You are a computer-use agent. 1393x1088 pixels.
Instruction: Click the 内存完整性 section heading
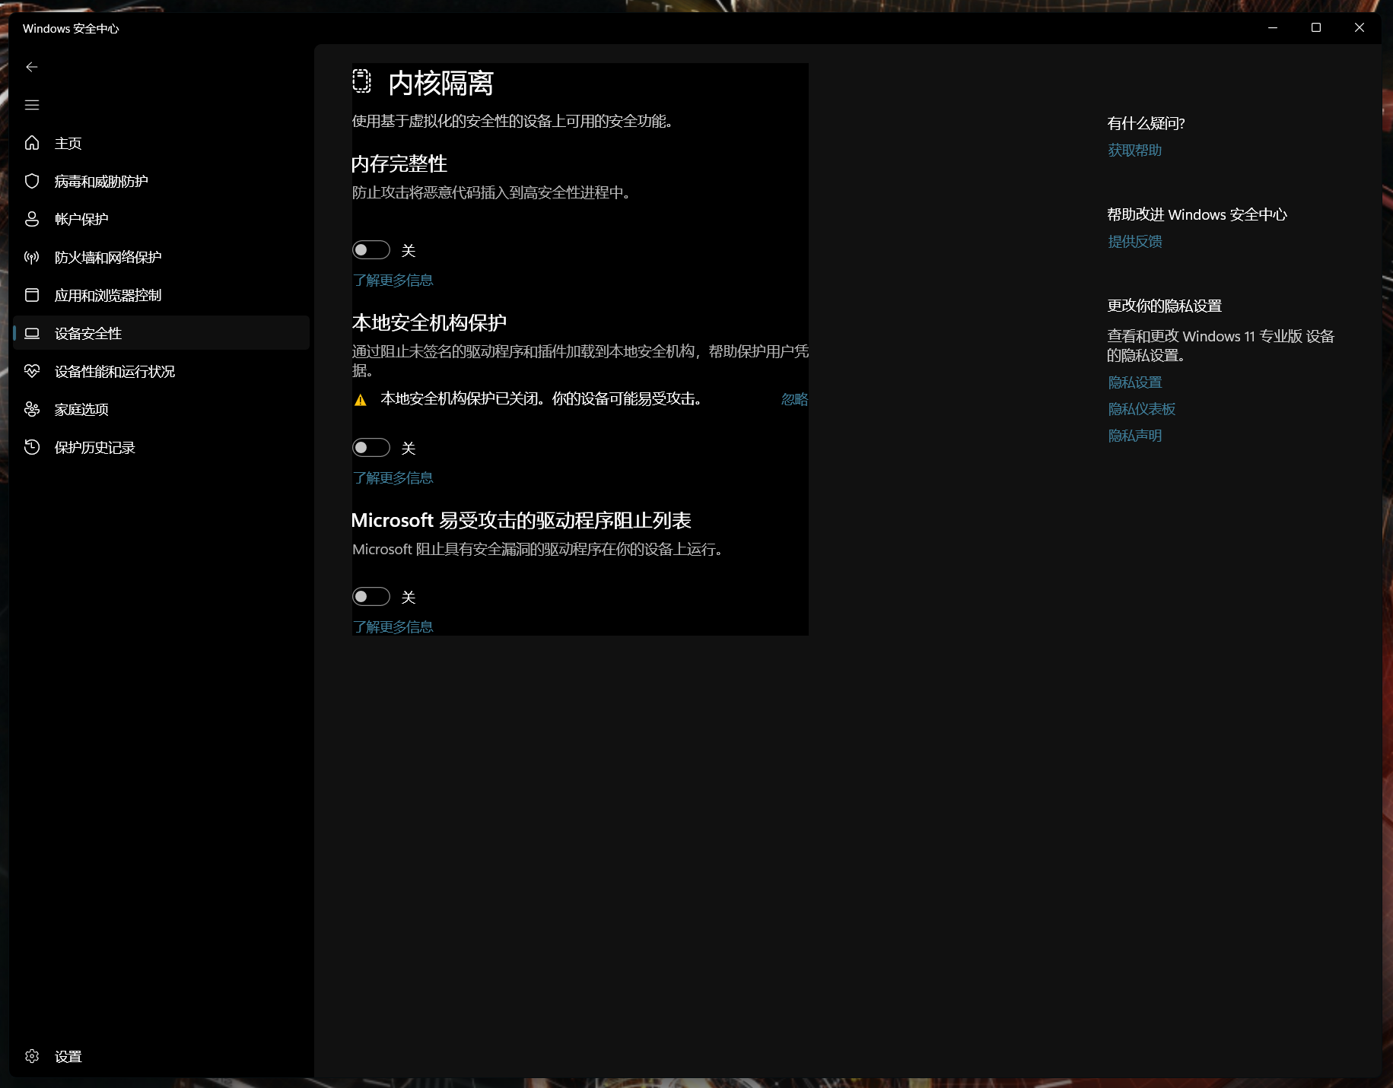click(x=399, y=163)
